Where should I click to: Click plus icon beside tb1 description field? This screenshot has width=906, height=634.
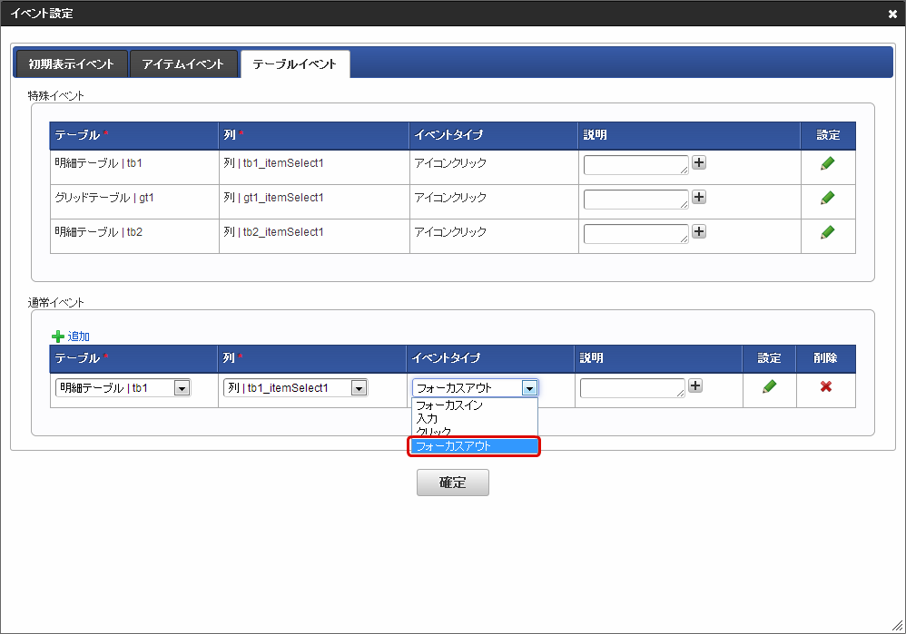coord(699,162)
